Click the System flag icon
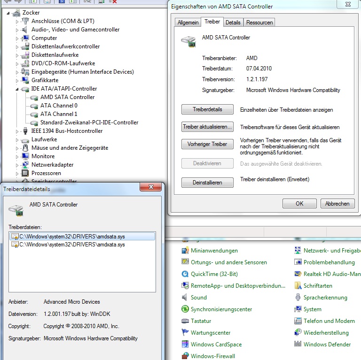This screenshot has height=360, width=361. pyautogui.click(x=298, y=309)
